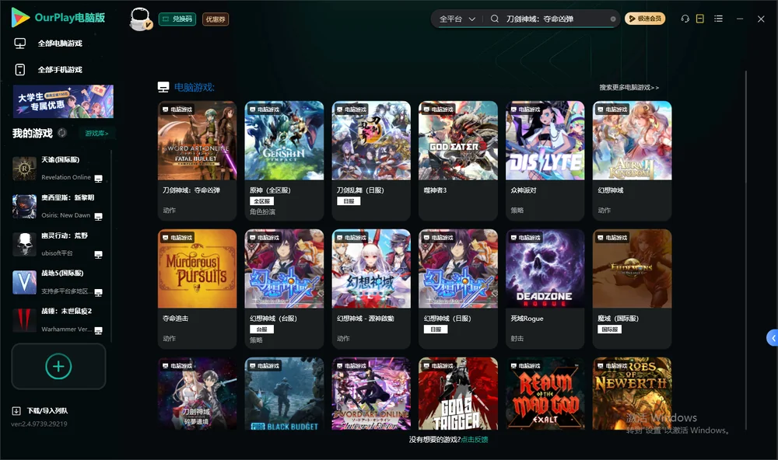
Task: Click the 国际服 tag on 魔域 card
Action: click(x=610, y=329)
